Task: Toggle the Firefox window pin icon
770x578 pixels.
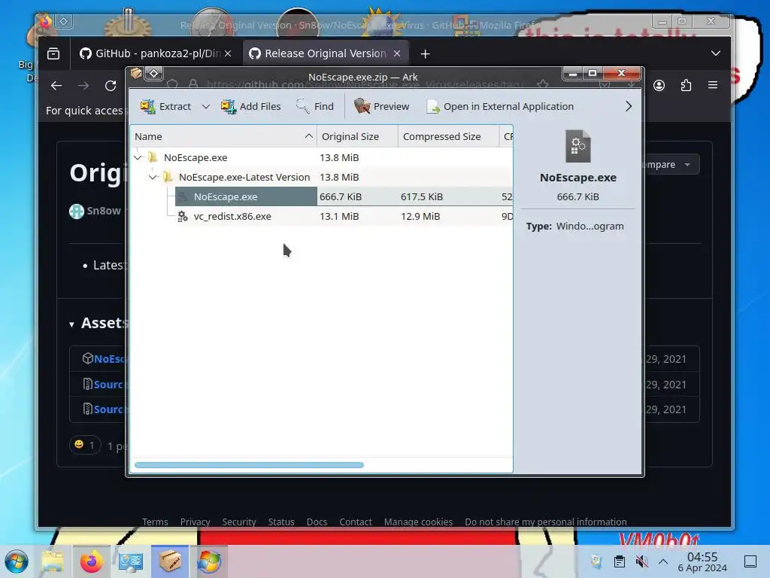Action: pos(64,22)
